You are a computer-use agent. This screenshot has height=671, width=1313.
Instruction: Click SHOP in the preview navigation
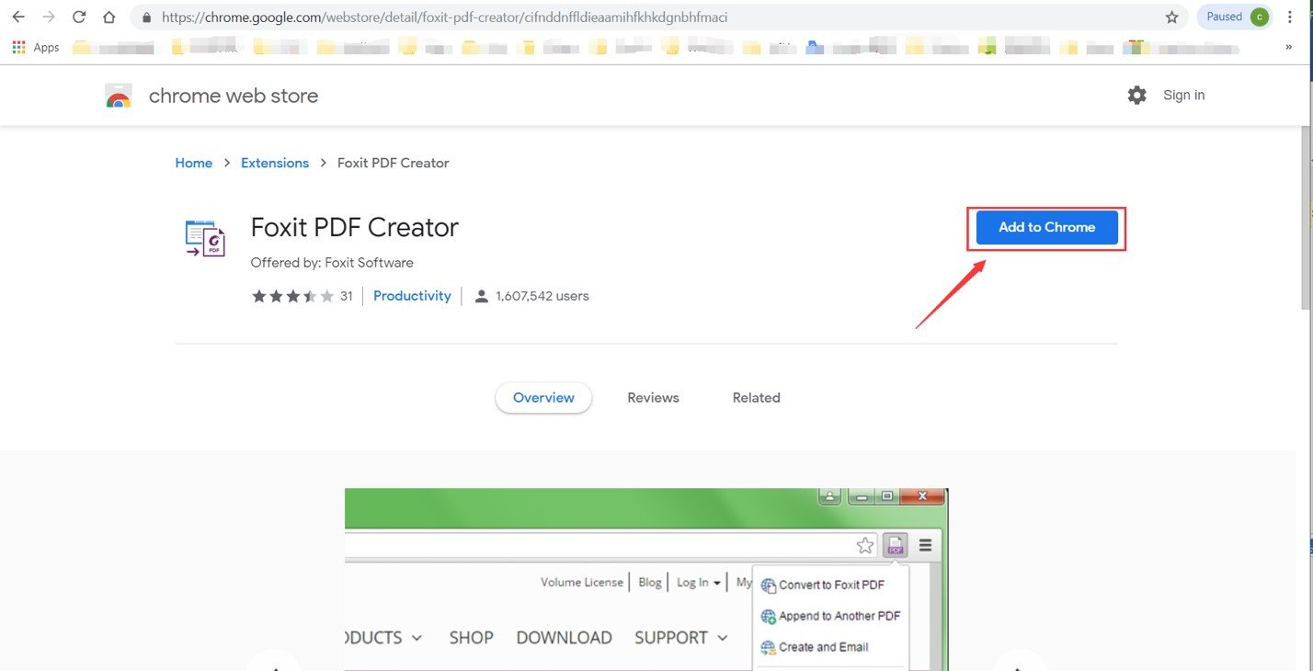click(471, 638)
